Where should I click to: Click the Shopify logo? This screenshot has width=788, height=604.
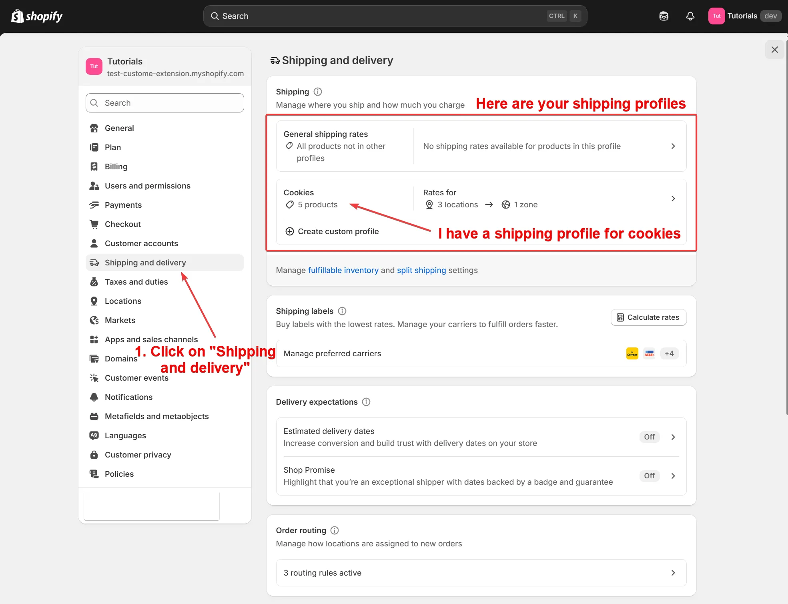pyautogui.click(x=36, y=16)
